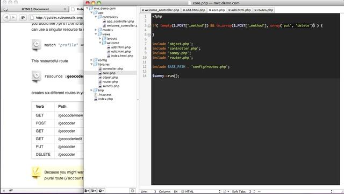Click the 1P toolbar button in browser
Screen dimensions: 344x194
23,18
